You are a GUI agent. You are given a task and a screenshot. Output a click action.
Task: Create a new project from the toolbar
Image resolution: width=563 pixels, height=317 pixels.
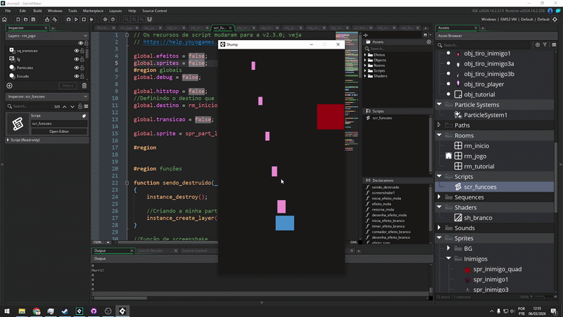(18, 20)
